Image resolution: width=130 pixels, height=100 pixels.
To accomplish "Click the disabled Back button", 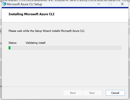I will pos(73,93).
